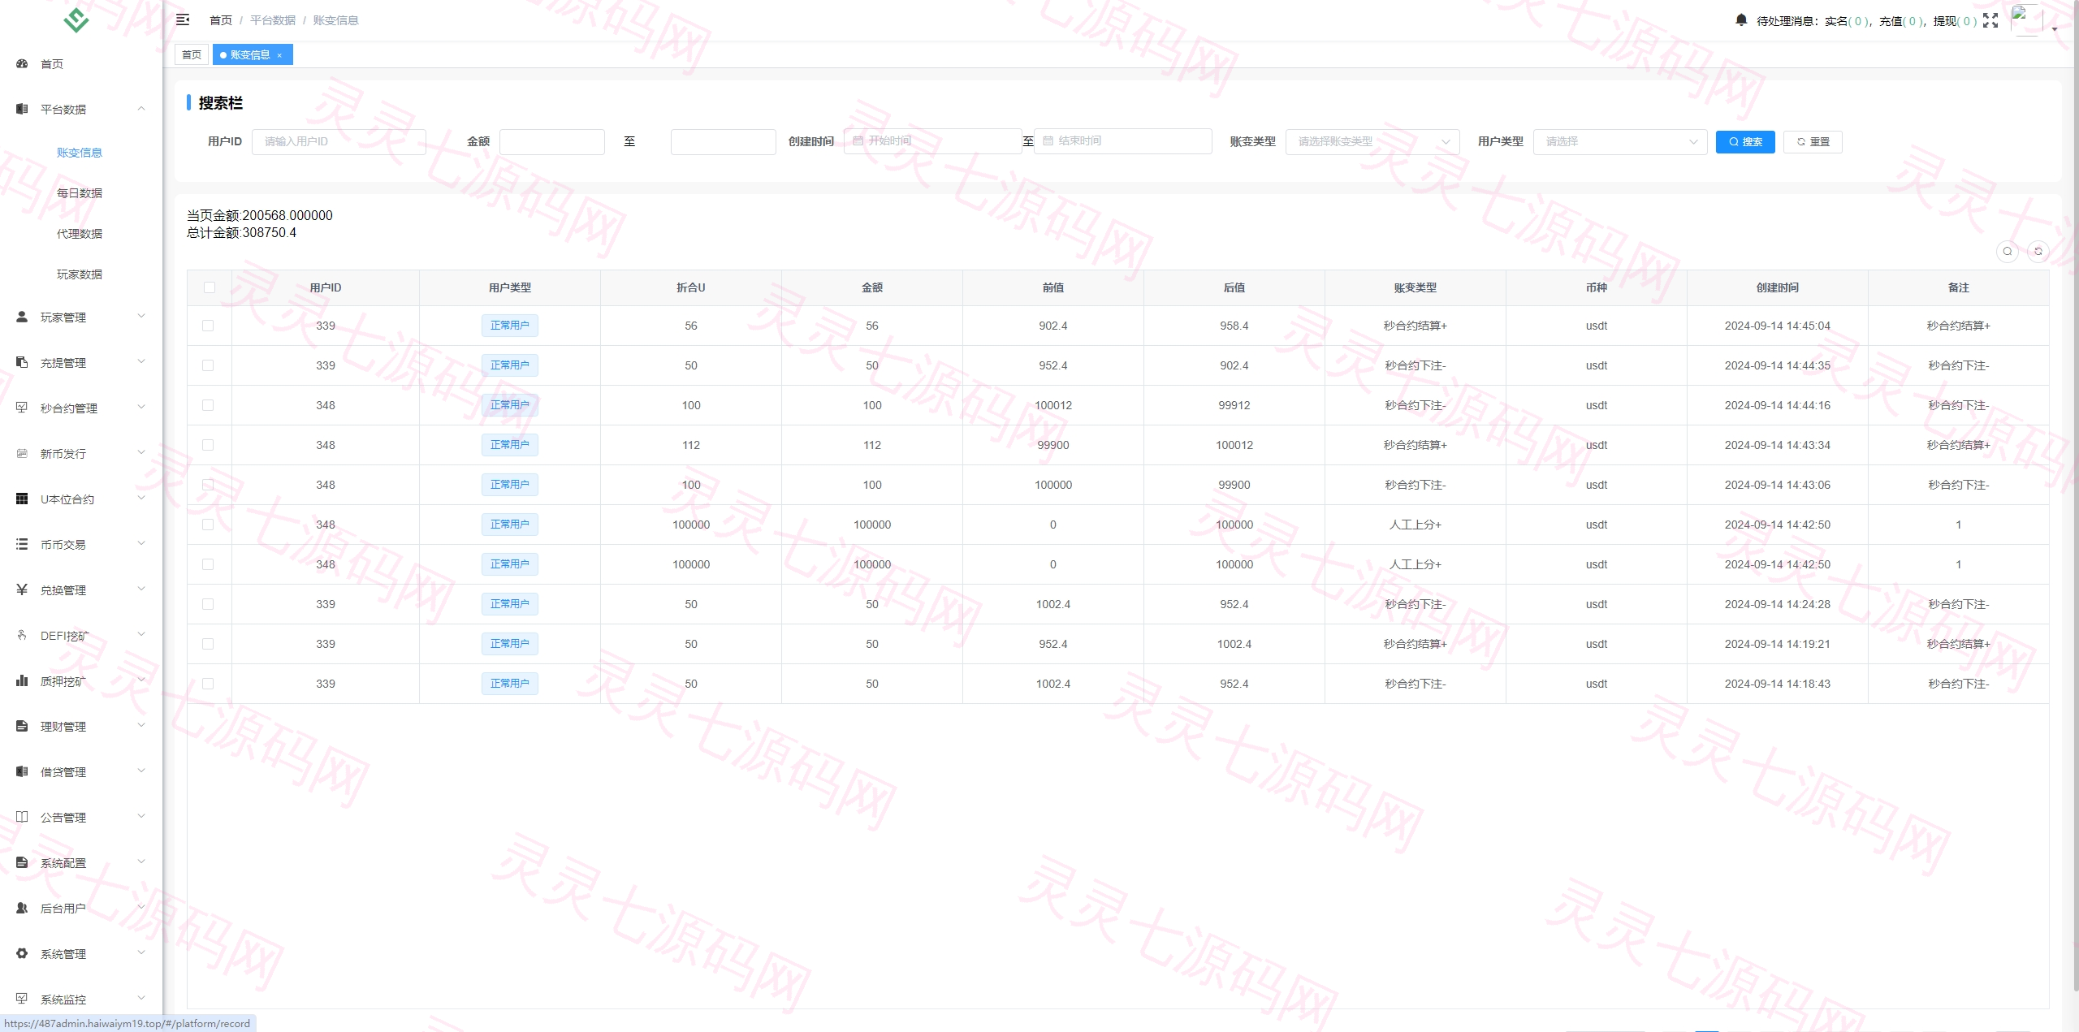
Task: Click the round refresh table icon
Action: (2038, 252)
